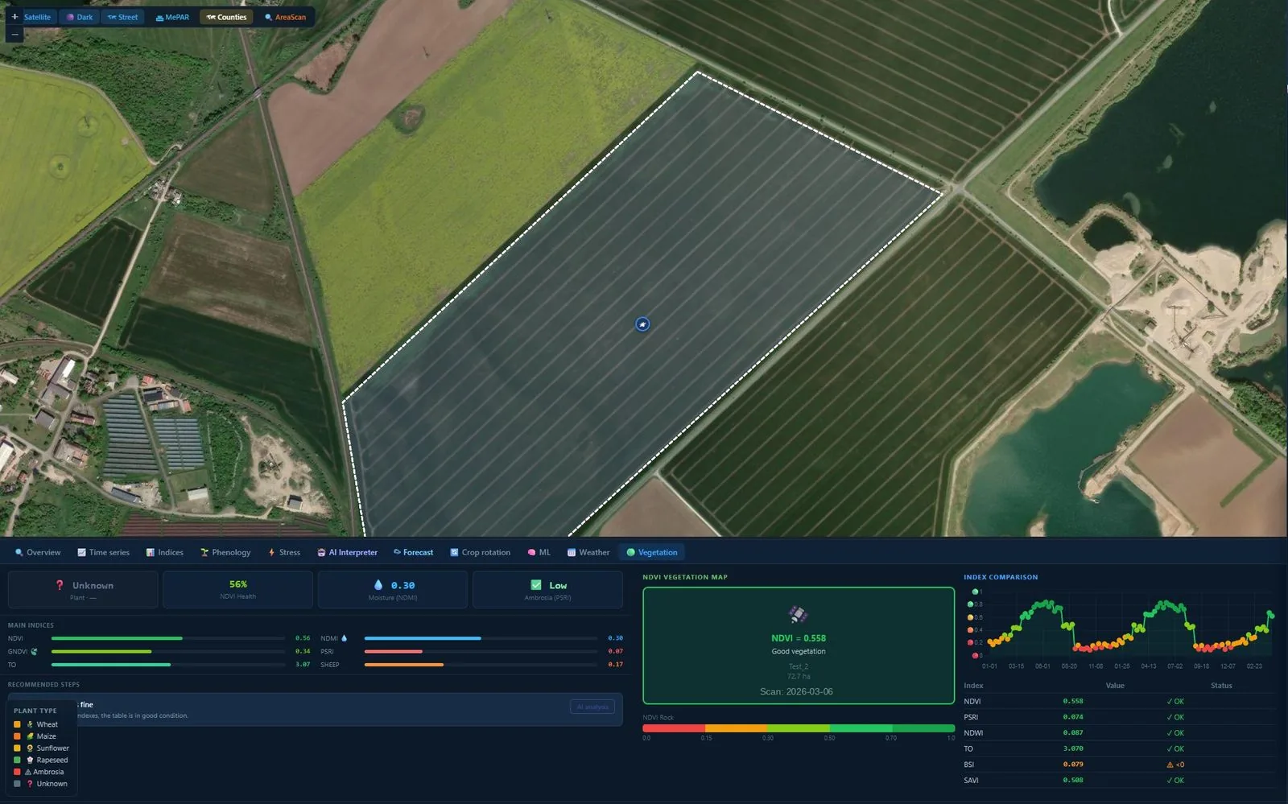Switch basemap to Dark
This screenshot has width=1288, height=804.
pyautogui.click(x=79, y=17)
